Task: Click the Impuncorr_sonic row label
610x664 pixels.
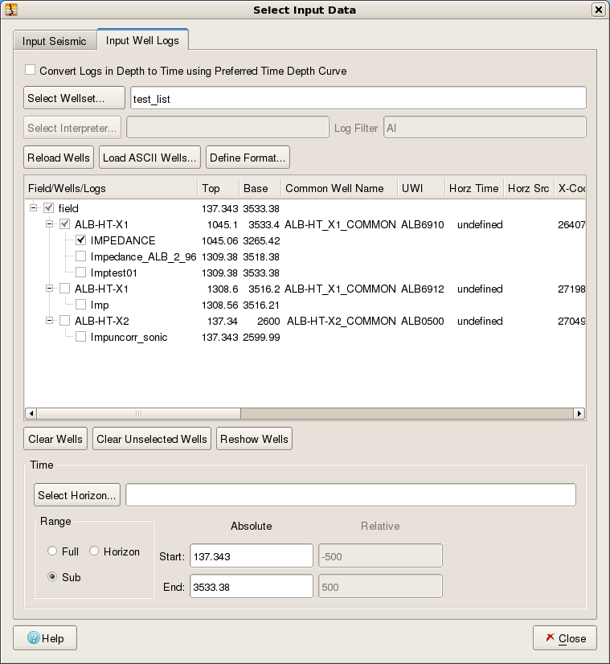Action: pyautogui.click(x=129, y=337)
